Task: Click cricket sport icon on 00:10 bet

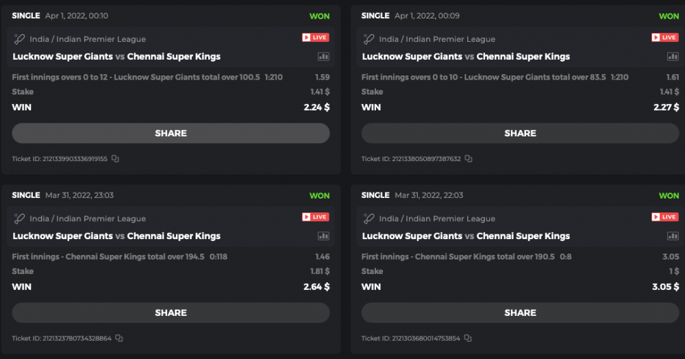Action: 19,39
